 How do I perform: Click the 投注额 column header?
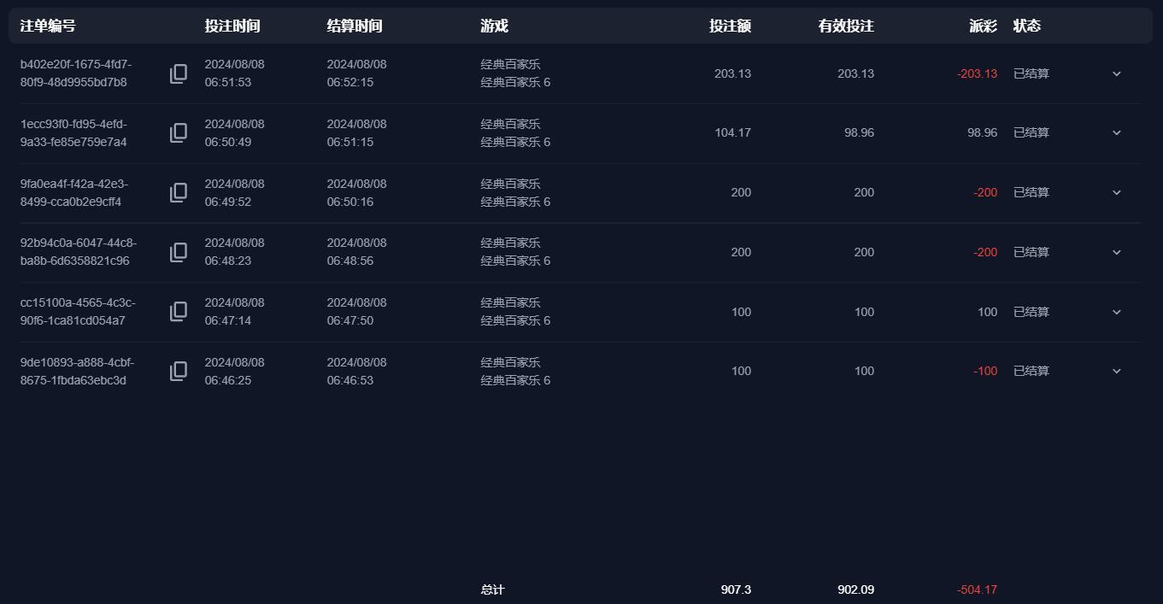pyautogui.click(x=730, y=26)
